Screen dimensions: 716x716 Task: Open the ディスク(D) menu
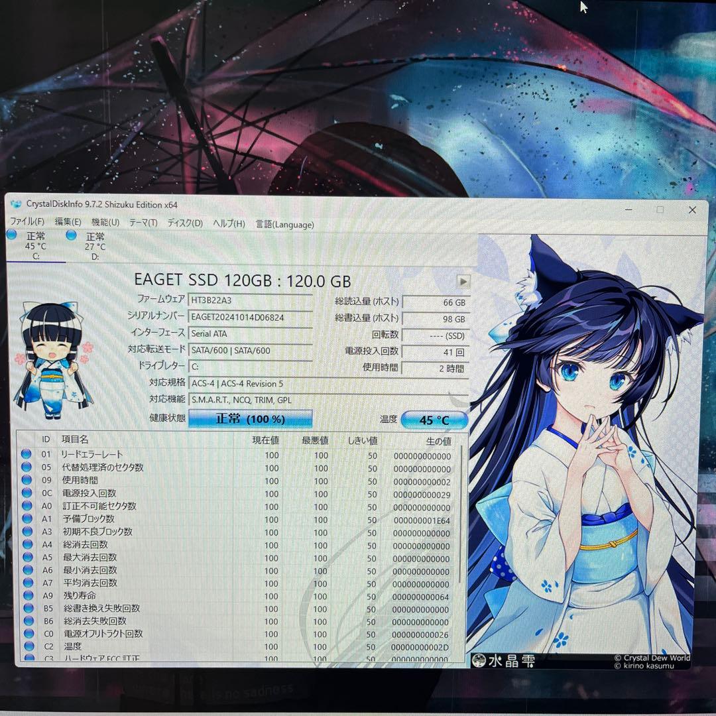point(184,223)
